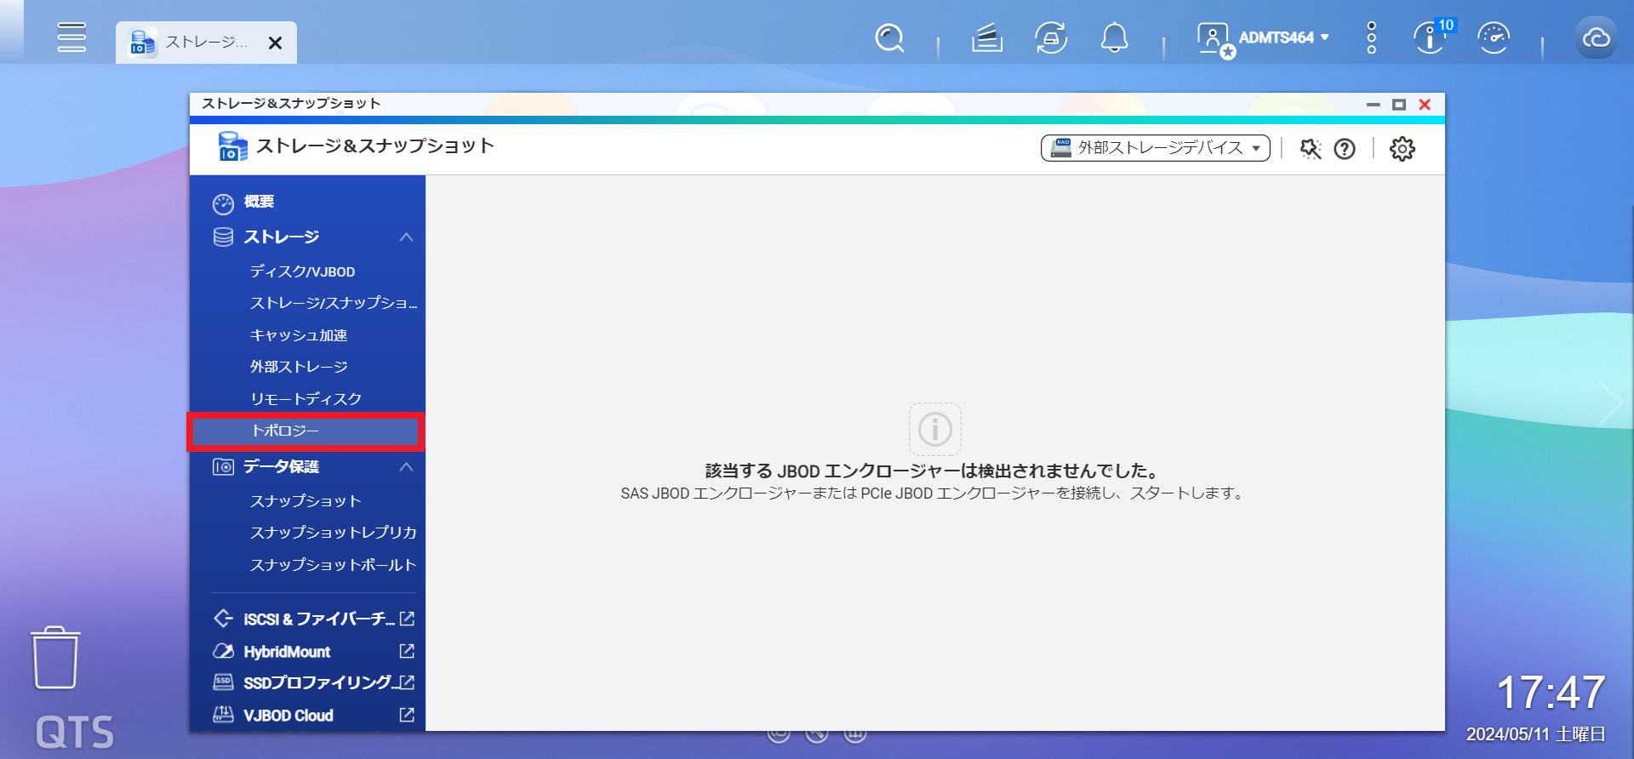
Task: Click the Storage & Snapshots app logo
Action: pyautogui.click(x=232, y=146)
